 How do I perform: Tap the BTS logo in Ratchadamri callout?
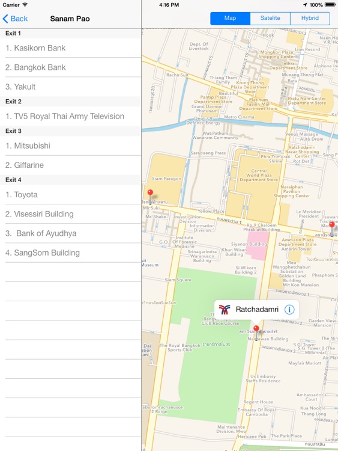tap(225, 310)
